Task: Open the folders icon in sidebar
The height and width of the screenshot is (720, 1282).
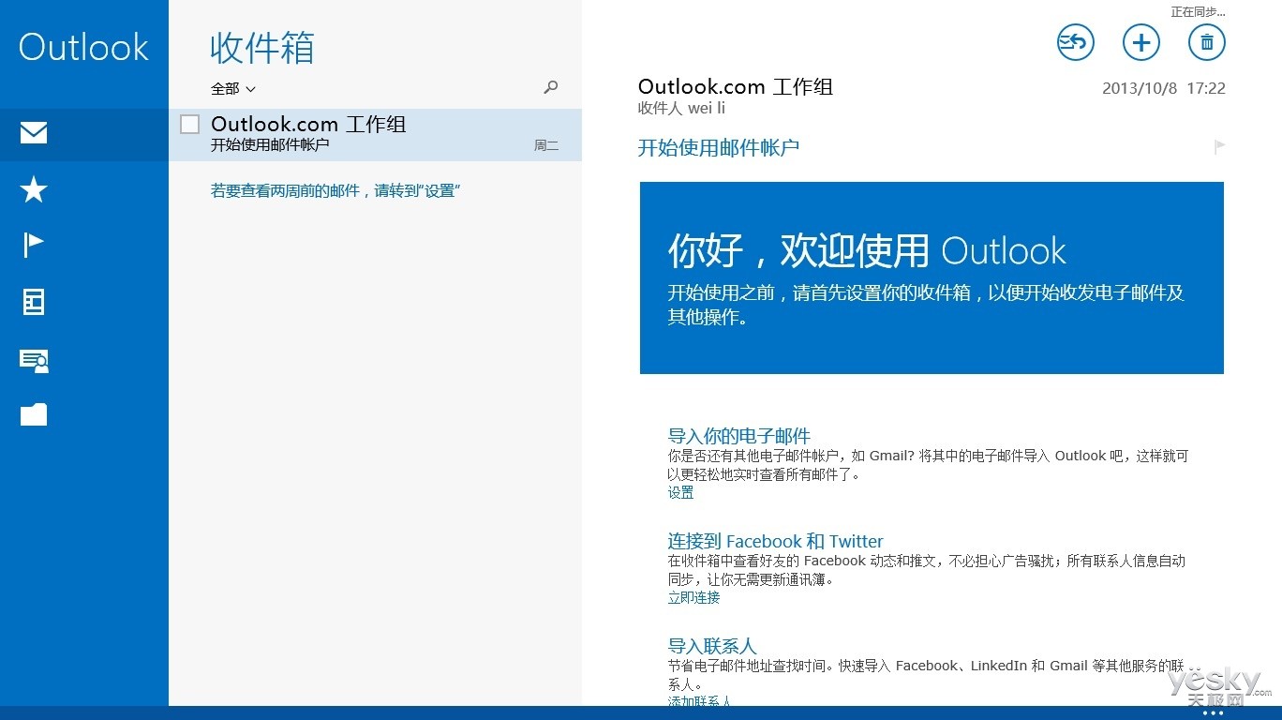Action: click(x=34, y=414)
